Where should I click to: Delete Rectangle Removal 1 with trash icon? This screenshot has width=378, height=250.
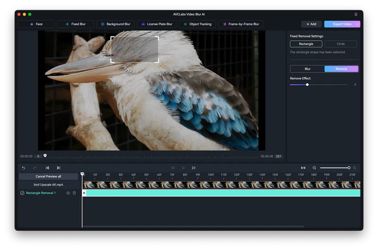(74, 193)
